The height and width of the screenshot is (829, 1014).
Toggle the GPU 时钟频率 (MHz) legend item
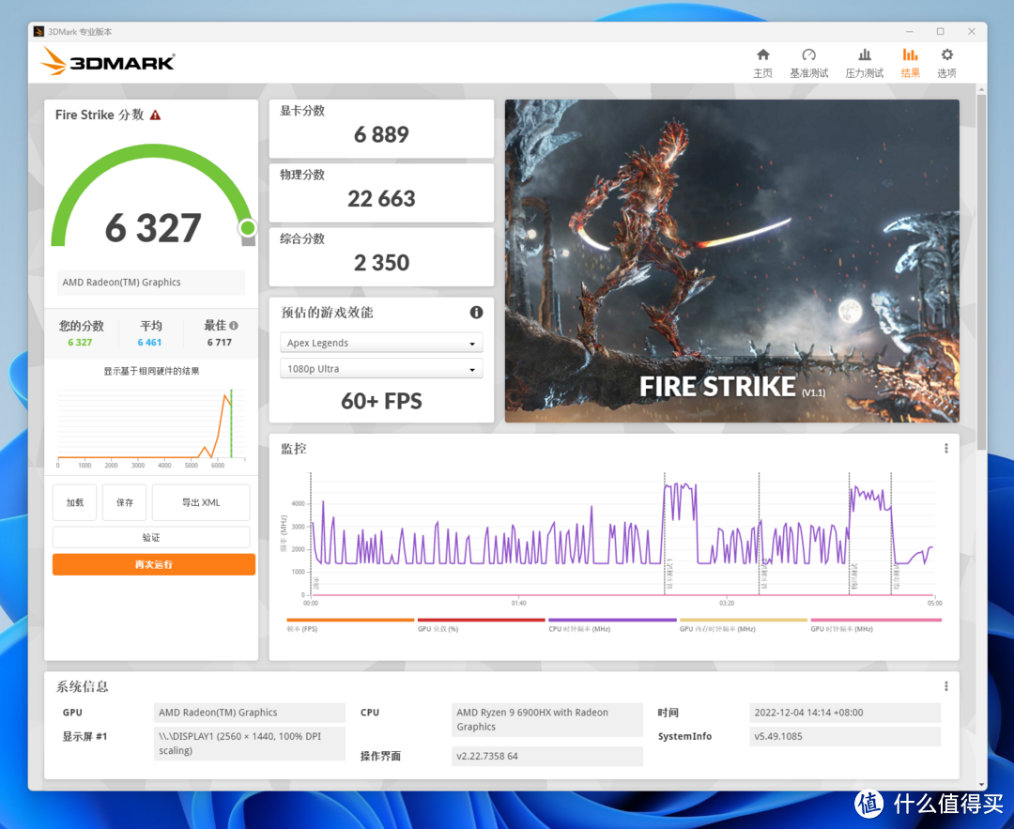(876, 624)
